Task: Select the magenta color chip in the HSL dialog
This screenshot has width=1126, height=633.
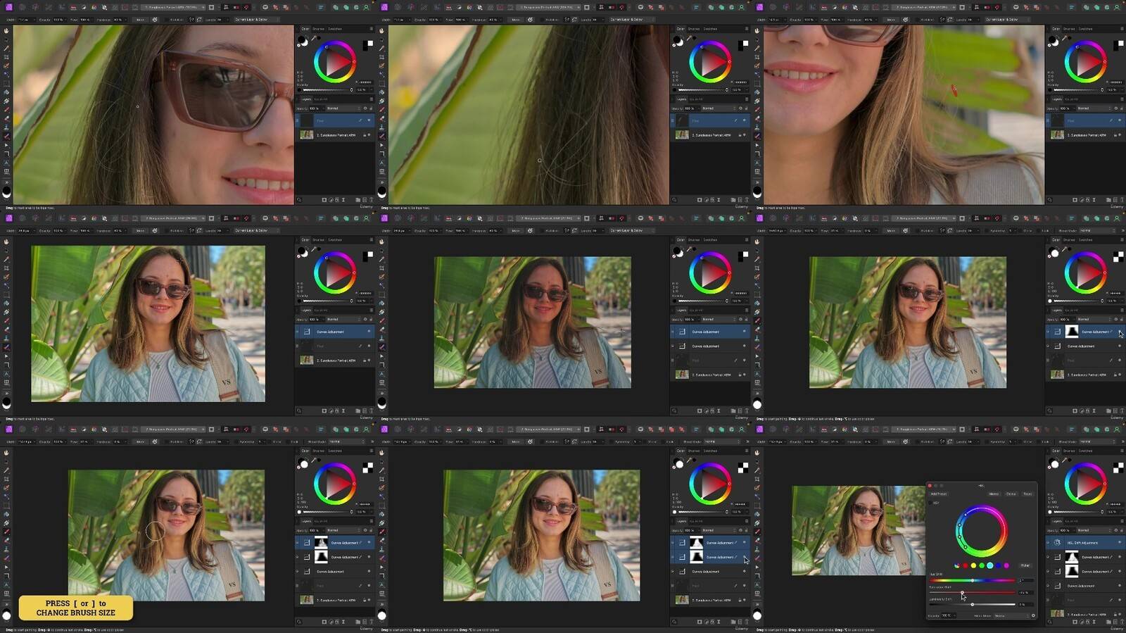Action: [x=1006, y=565]
